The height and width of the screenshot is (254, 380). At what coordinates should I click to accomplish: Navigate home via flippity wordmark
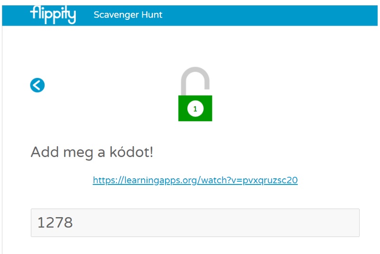point(53,15)
